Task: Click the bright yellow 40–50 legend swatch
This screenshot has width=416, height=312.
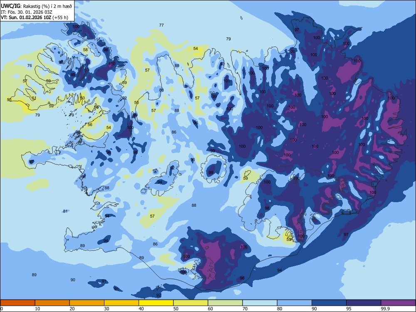Action: 156,303
